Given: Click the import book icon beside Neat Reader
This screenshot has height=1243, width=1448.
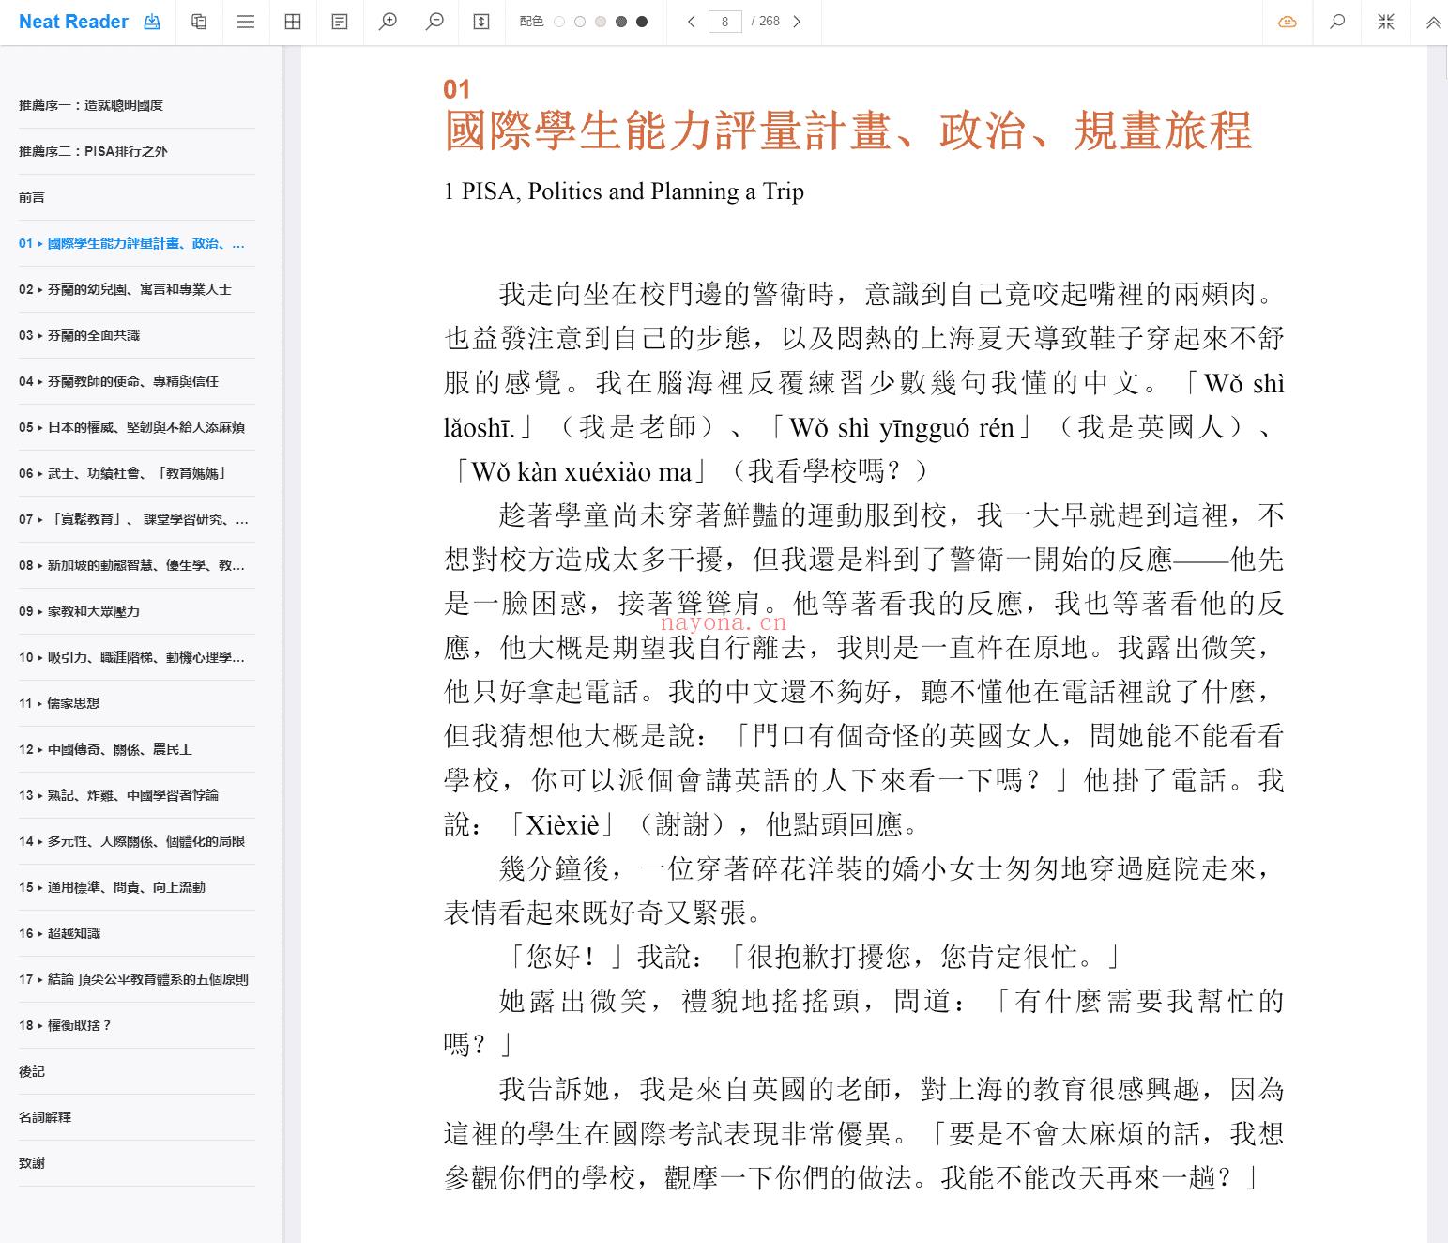Looking at the screenshot, I should [x=151, y=22].
